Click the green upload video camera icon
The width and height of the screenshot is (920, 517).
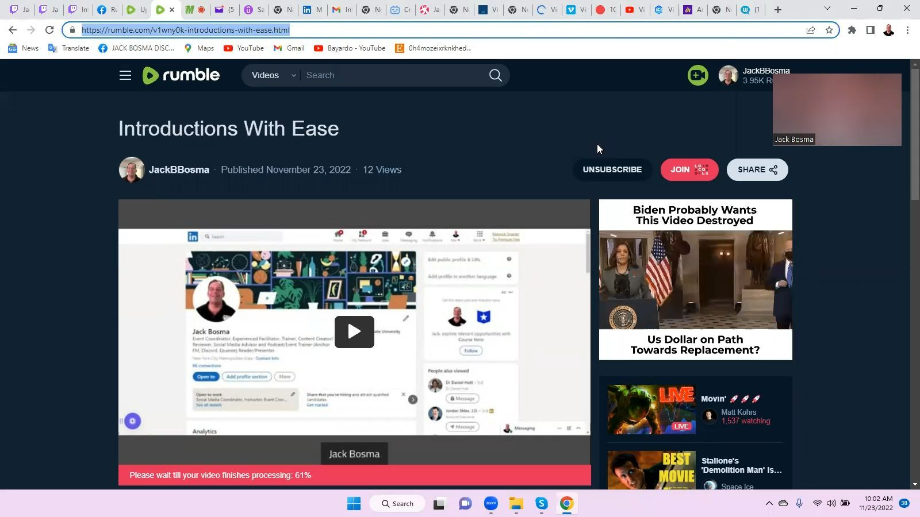697,75
